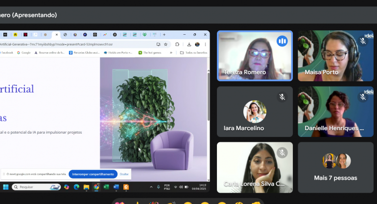The width and height of the screenshot is (377, 204).
Task: Click the bookmark star in the address bar
Action: tap(166, 44)
